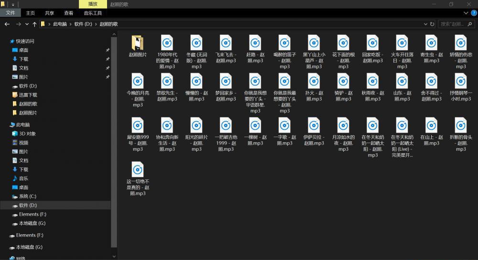Select the 火车开往落日 mp3 file icon
Image resolution: width=478 pixels, height=260 pixels.
402,43
